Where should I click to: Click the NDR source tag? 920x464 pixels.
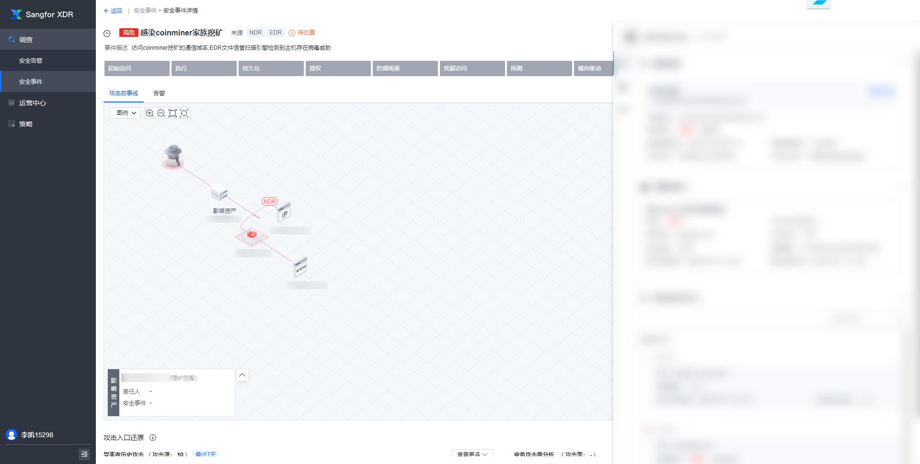[255, 33]
